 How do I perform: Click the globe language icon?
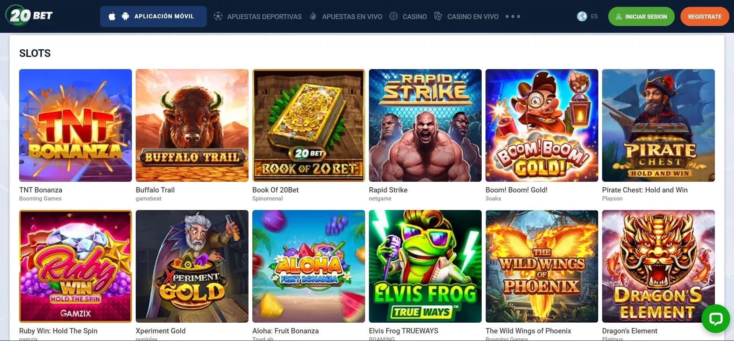pos(582,16)
